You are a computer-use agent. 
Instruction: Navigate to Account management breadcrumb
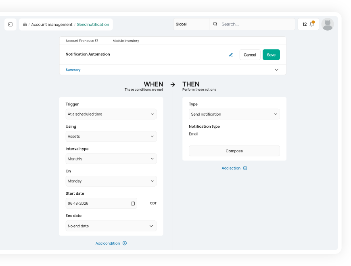(x=52, y=25)
